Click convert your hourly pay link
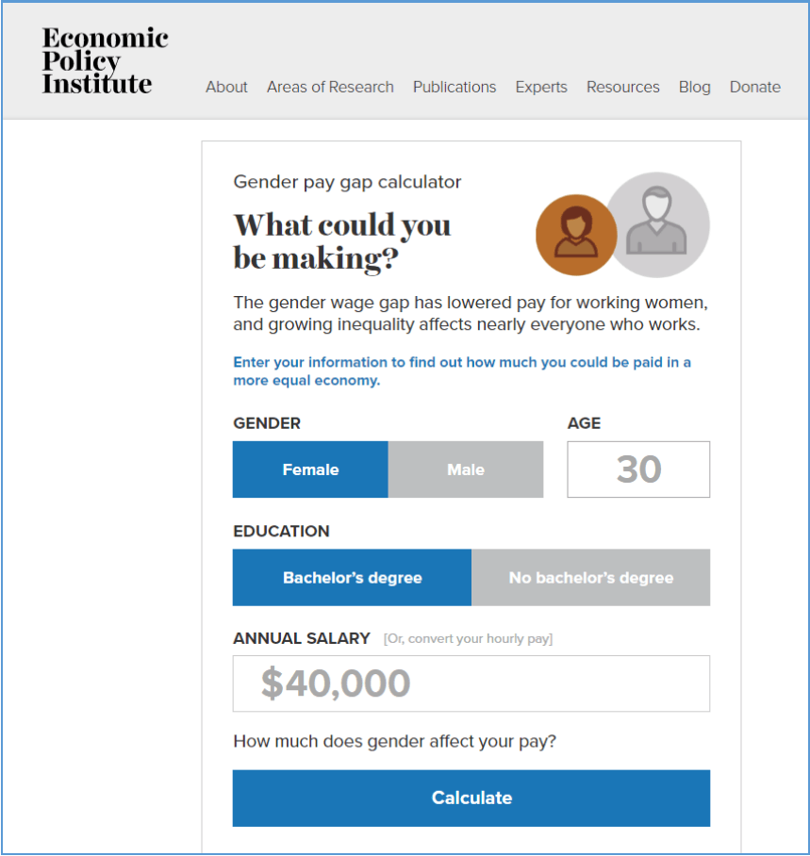Screen dimensions: 810x856 tap(468, 639)
